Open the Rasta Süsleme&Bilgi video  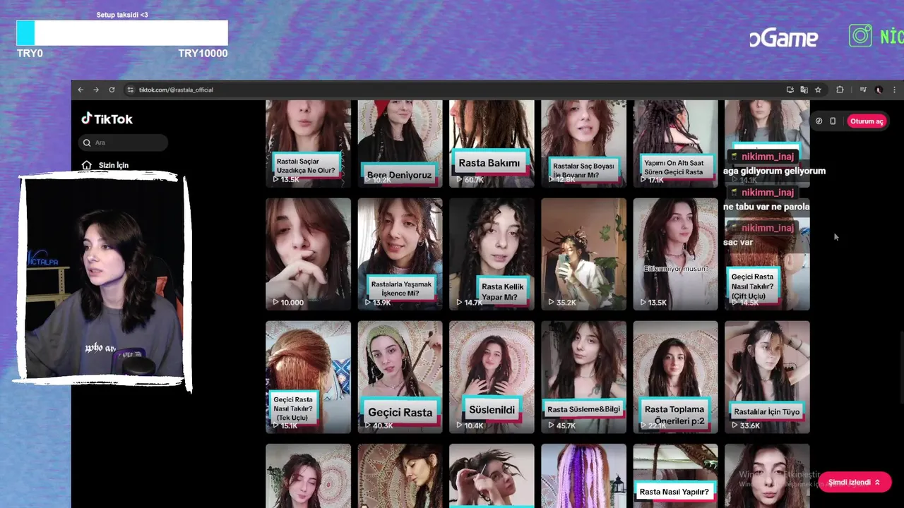coord(583,377)
